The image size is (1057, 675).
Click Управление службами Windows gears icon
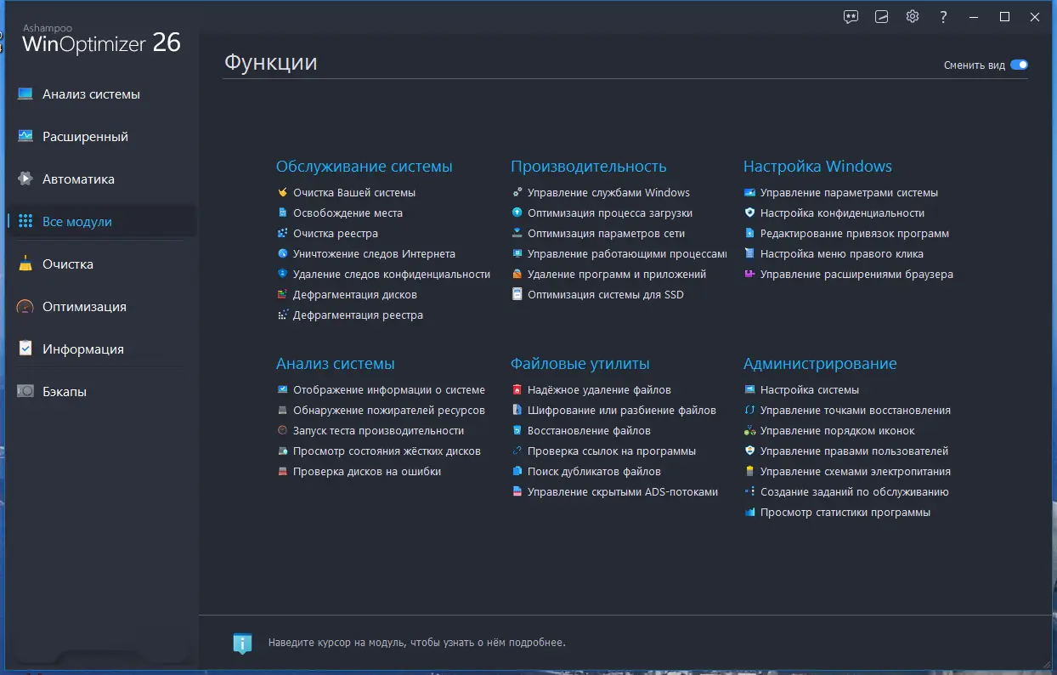point(517,192)
